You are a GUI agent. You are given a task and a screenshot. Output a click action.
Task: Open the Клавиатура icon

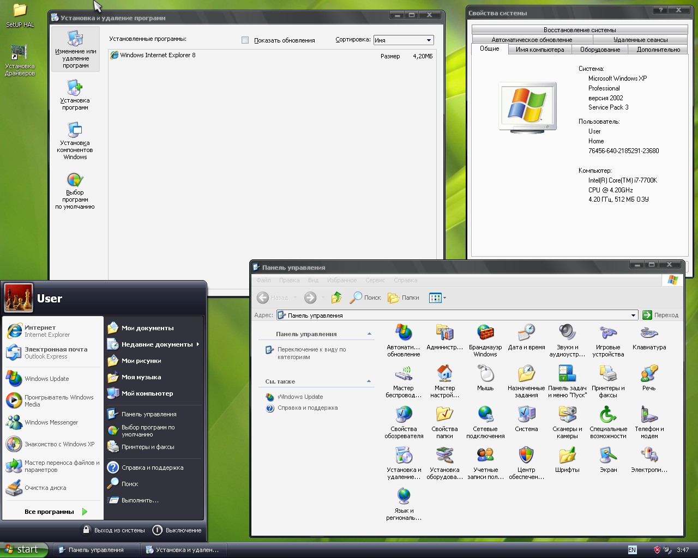[x=649, y=337]
